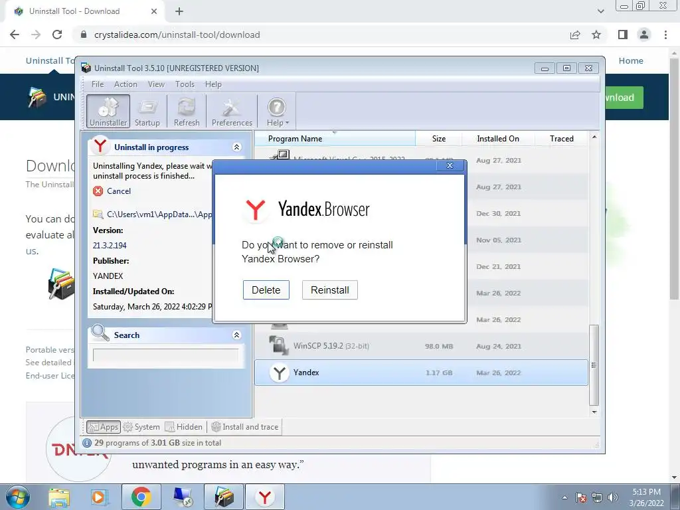
Task: Open the Startup toolbar section
Action: click(147, 112)
